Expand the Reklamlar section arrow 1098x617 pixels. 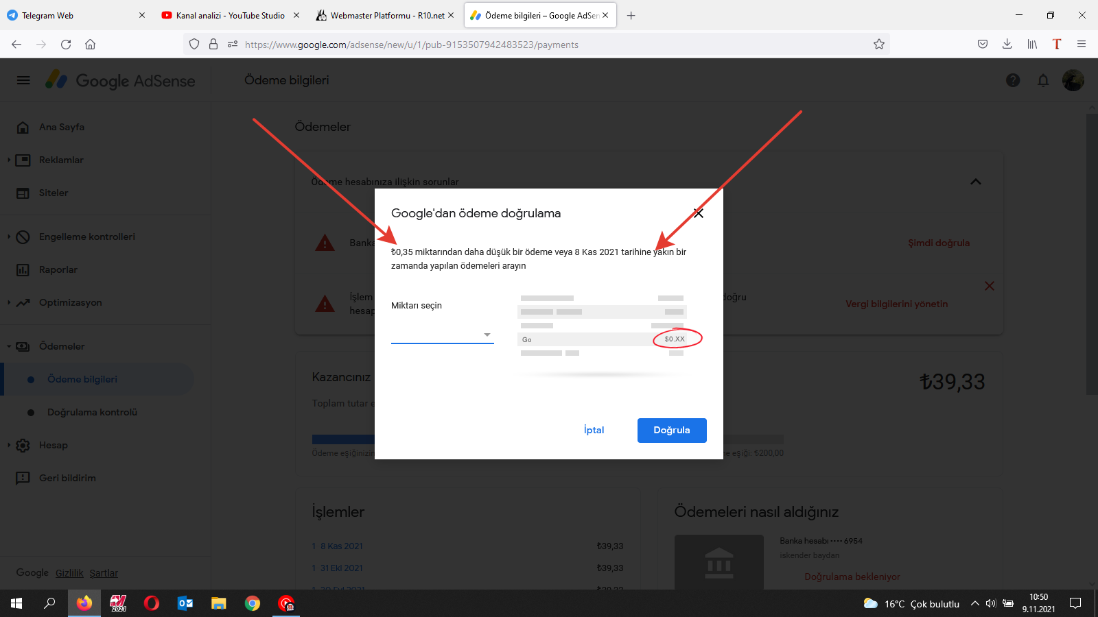tap(9, 160)
